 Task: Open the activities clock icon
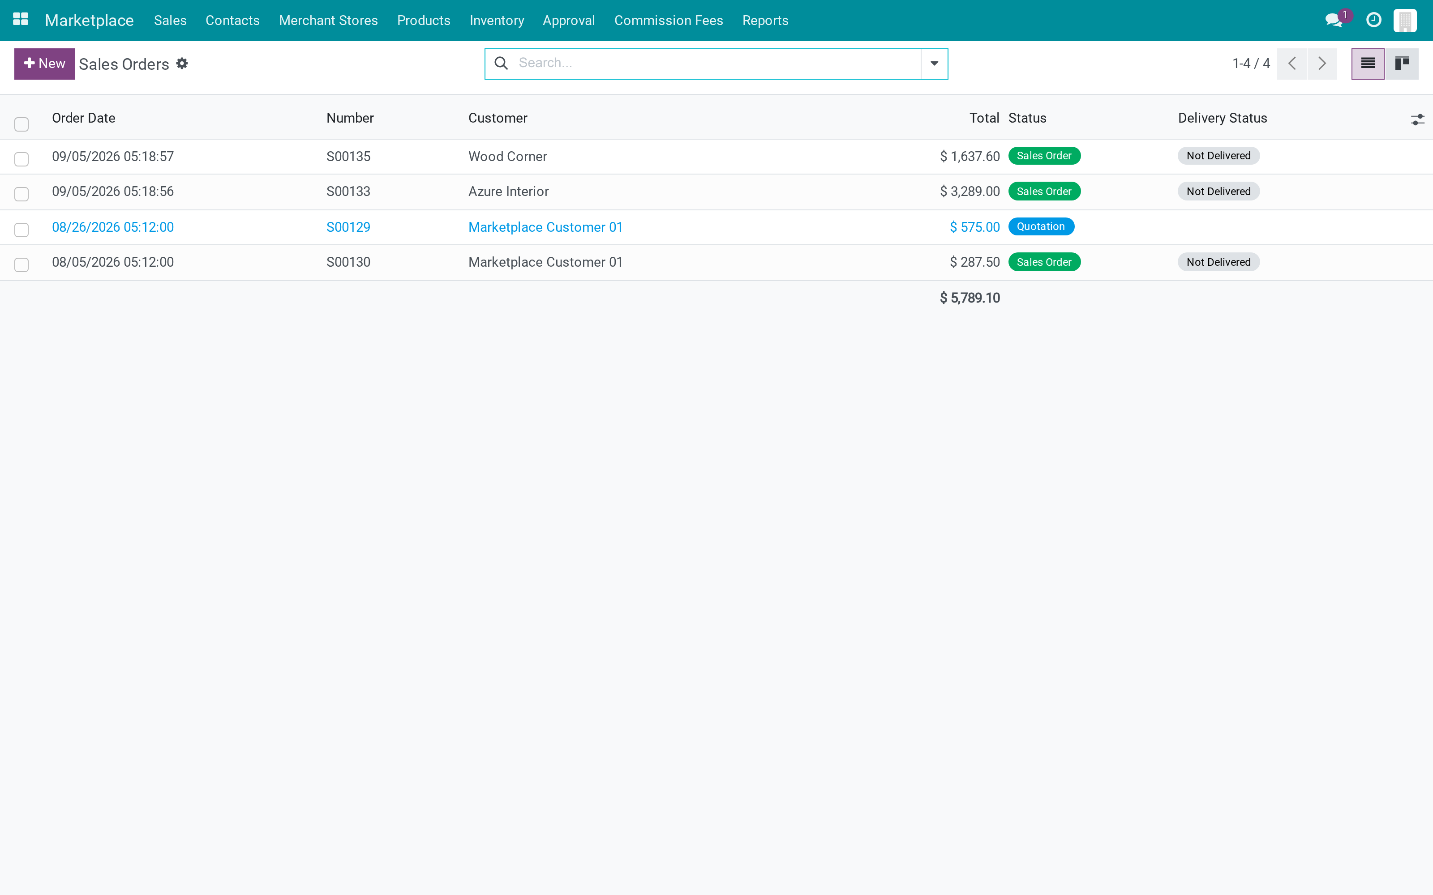coord(1374,20)
